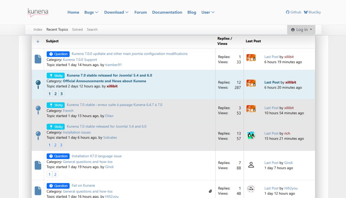Click Gindi's default user silhouette icon
Image resolution: width=346 pixels, height=198 pixels.
pyautogui.click(x=251, y=165)
